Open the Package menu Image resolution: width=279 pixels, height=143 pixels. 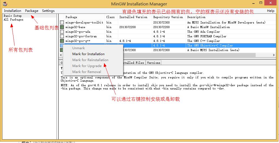(32, 11)
